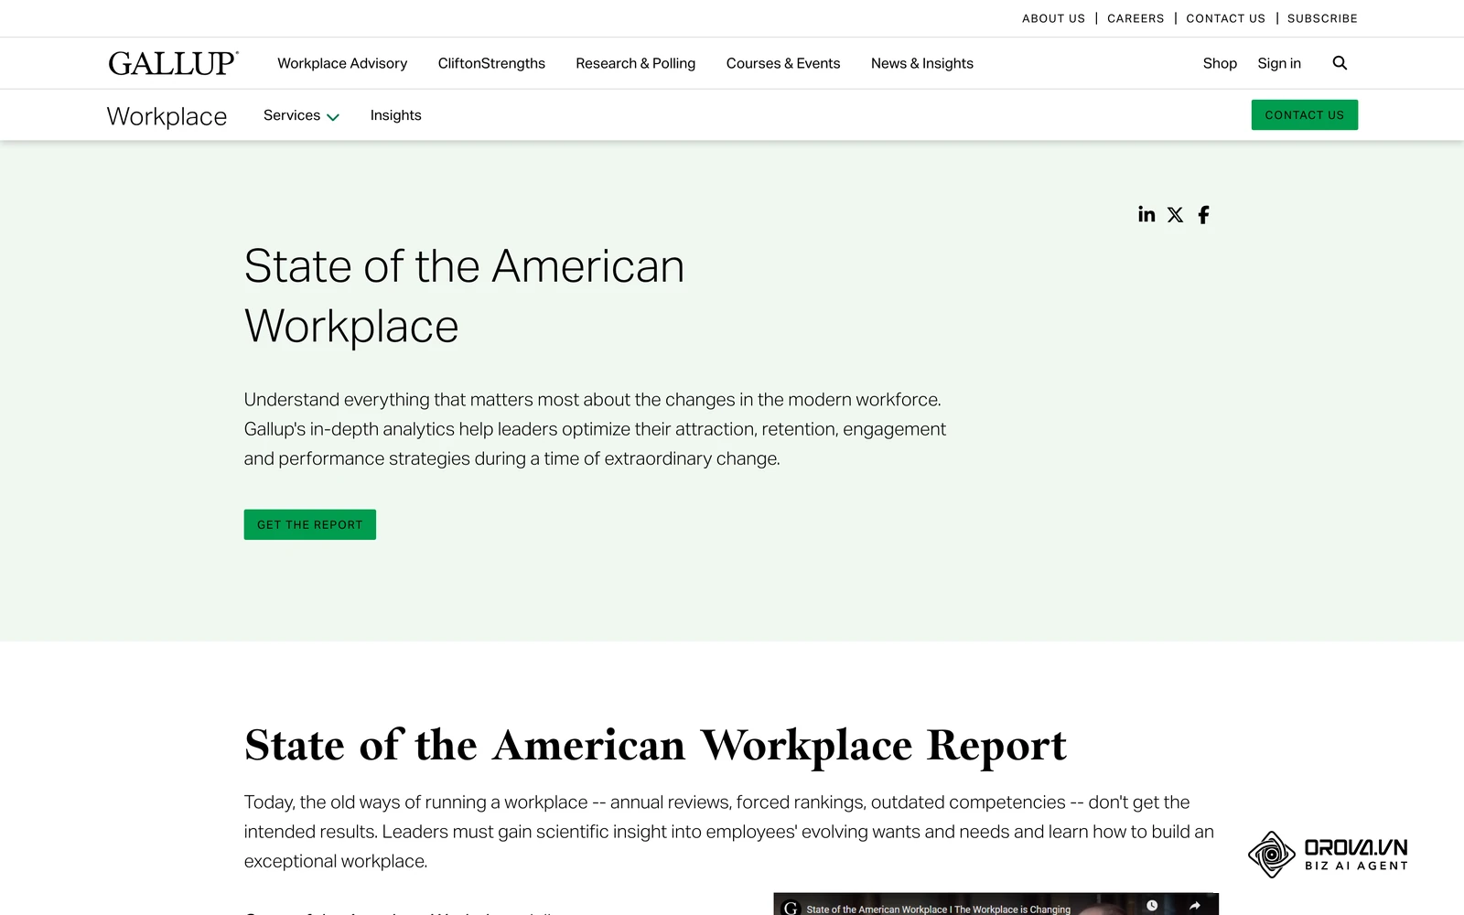This screenshot has height=915, width=1464.
Task: Open the News & Insights menu
Action: (x=922, y=63)
